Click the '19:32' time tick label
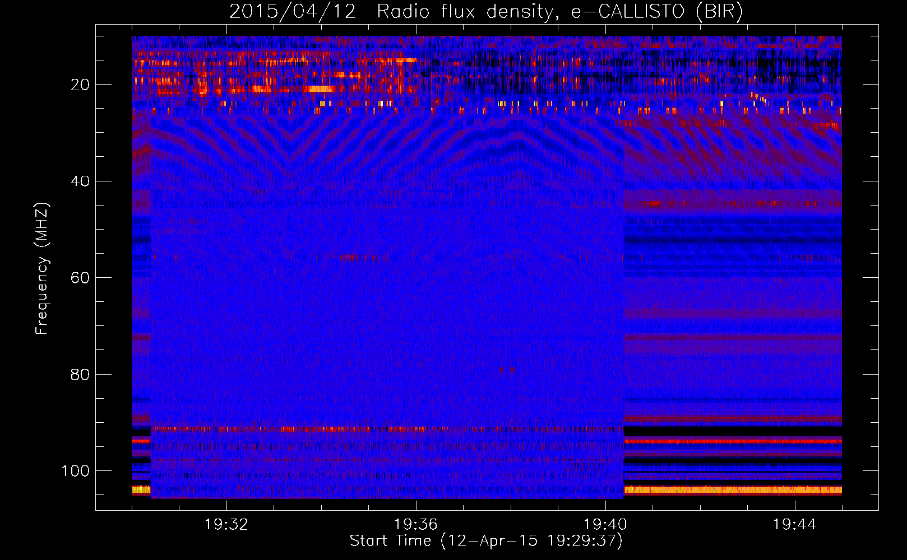 pyautogui.click(x=226, y=525)
